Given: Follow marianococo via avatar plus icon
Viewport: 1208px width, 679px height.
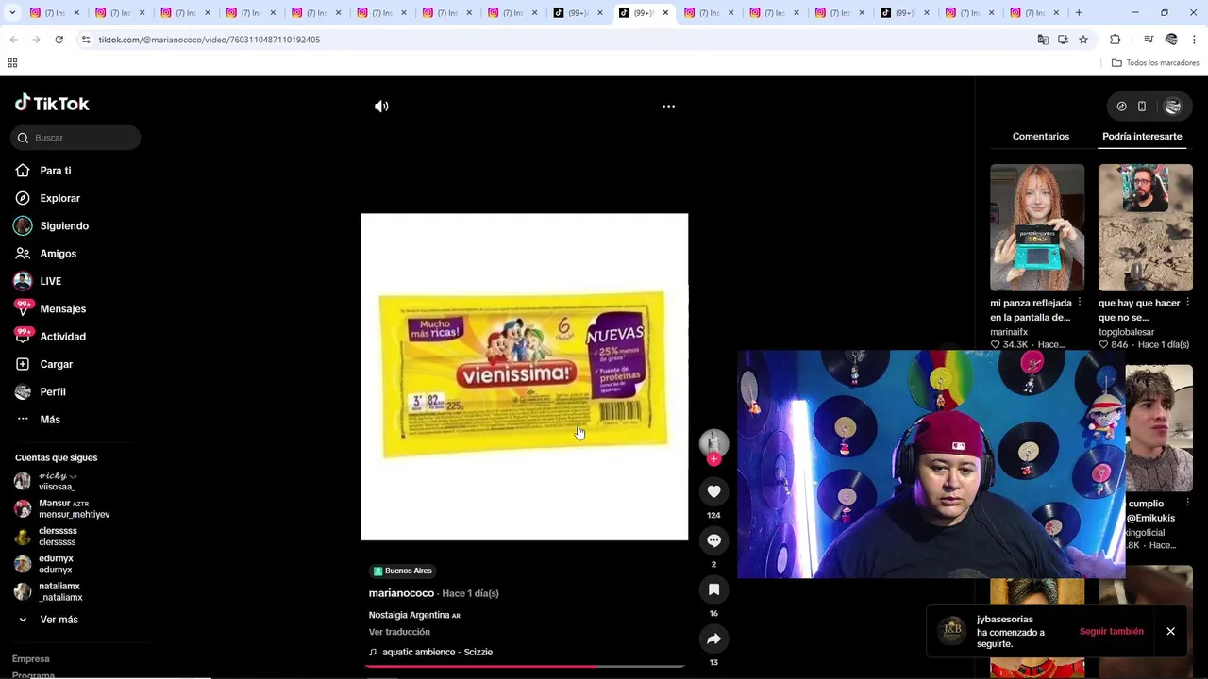Looking at the screenshot, I should click(713, 459).
